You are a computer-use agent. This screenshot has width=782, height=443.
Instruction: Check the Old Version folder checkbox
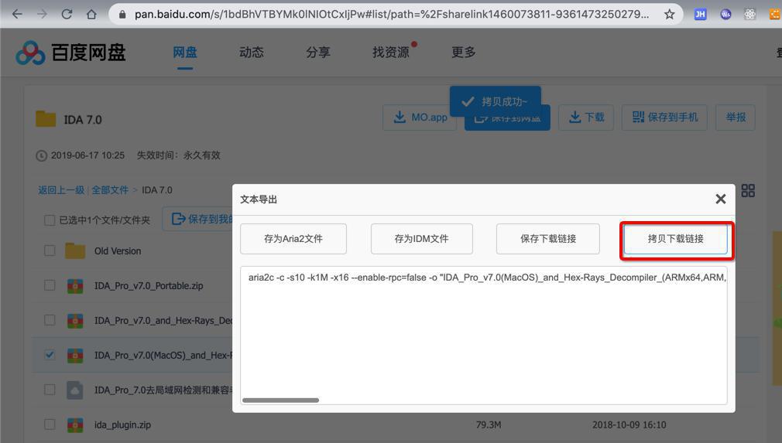[50, 250]
